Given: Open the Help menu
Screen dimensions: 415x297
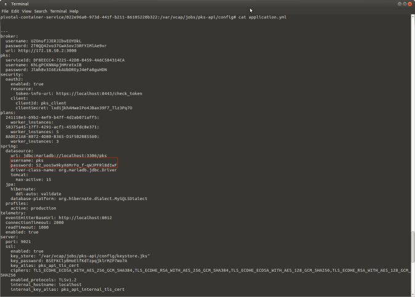Looking at the screenshot, I should (x=74, y=11).
